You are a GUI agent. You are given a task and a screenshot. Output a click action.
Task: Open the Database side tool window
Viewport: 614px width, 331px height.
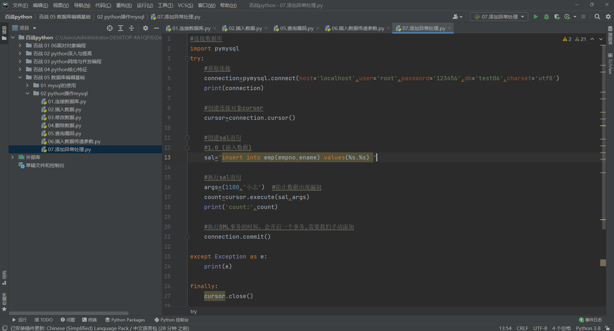[x=610, y=35]
